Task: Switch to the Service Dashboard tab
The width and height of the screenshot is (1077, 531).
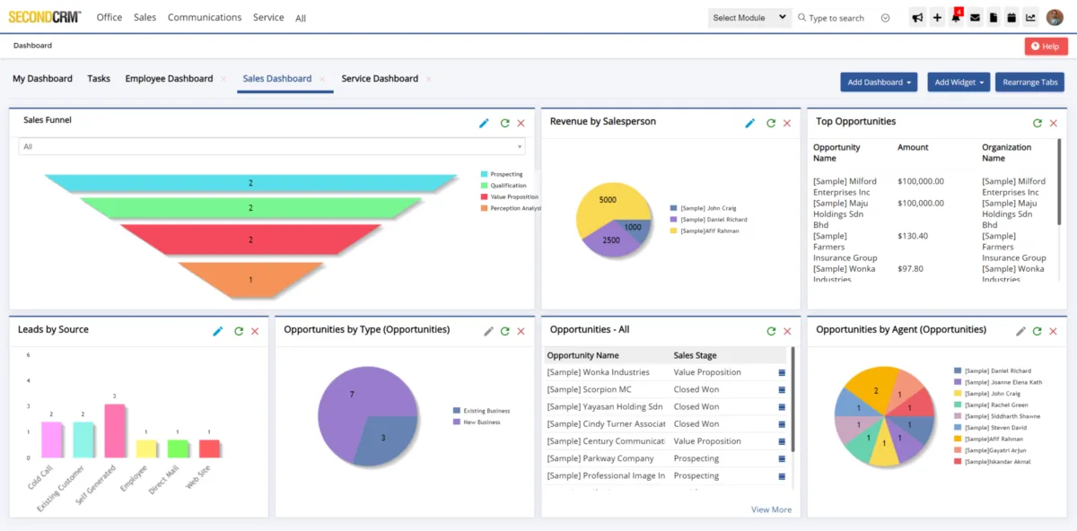Action: click(380, 79)
